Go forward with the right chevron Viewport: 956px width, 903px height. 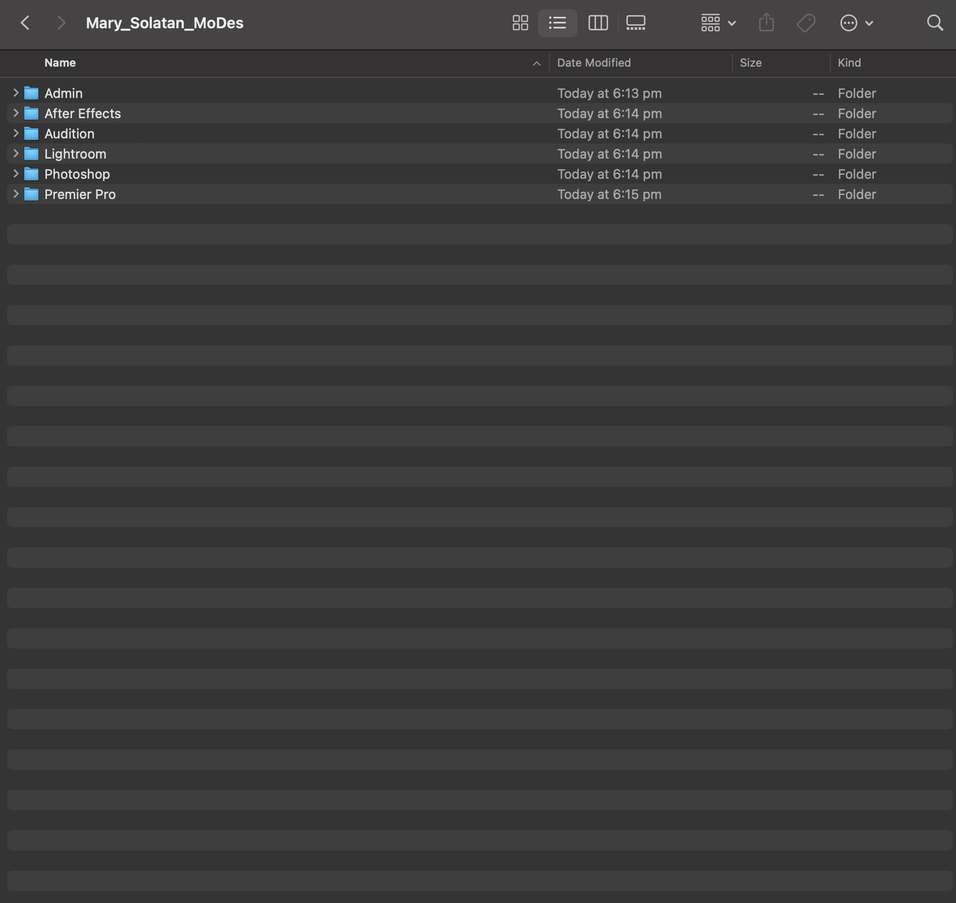(61, 23)
